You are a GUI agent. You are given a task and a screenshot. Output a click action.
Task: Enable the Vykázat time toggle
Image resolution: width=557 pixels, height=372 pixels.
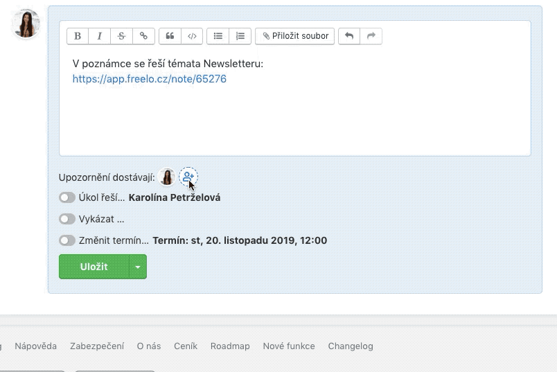coord(67,219)
